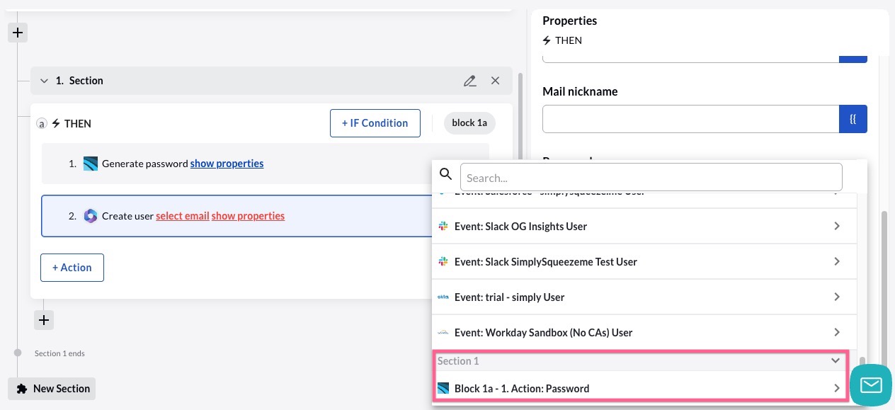The height and width of the screenshot is (410, 895).
Task: Add an IF Condition to the block
Action: tap(375, 123)
